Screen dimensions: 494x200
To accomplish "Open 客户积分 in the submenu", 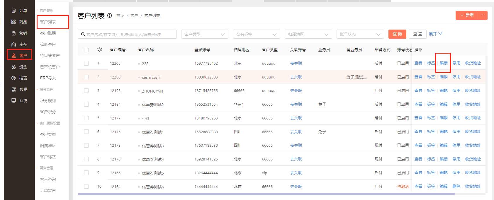I will click(48, 112).
